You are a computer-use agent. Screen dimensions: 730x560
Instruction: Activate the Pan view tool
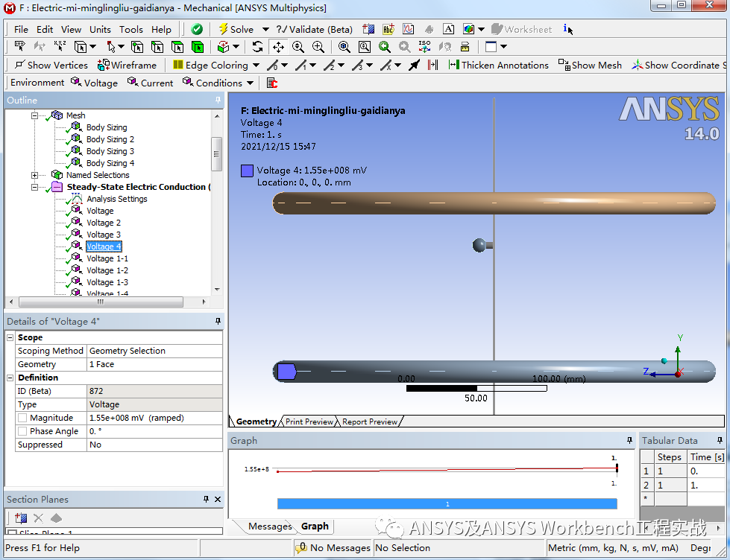pyautogui.click(x=278, y=47)
